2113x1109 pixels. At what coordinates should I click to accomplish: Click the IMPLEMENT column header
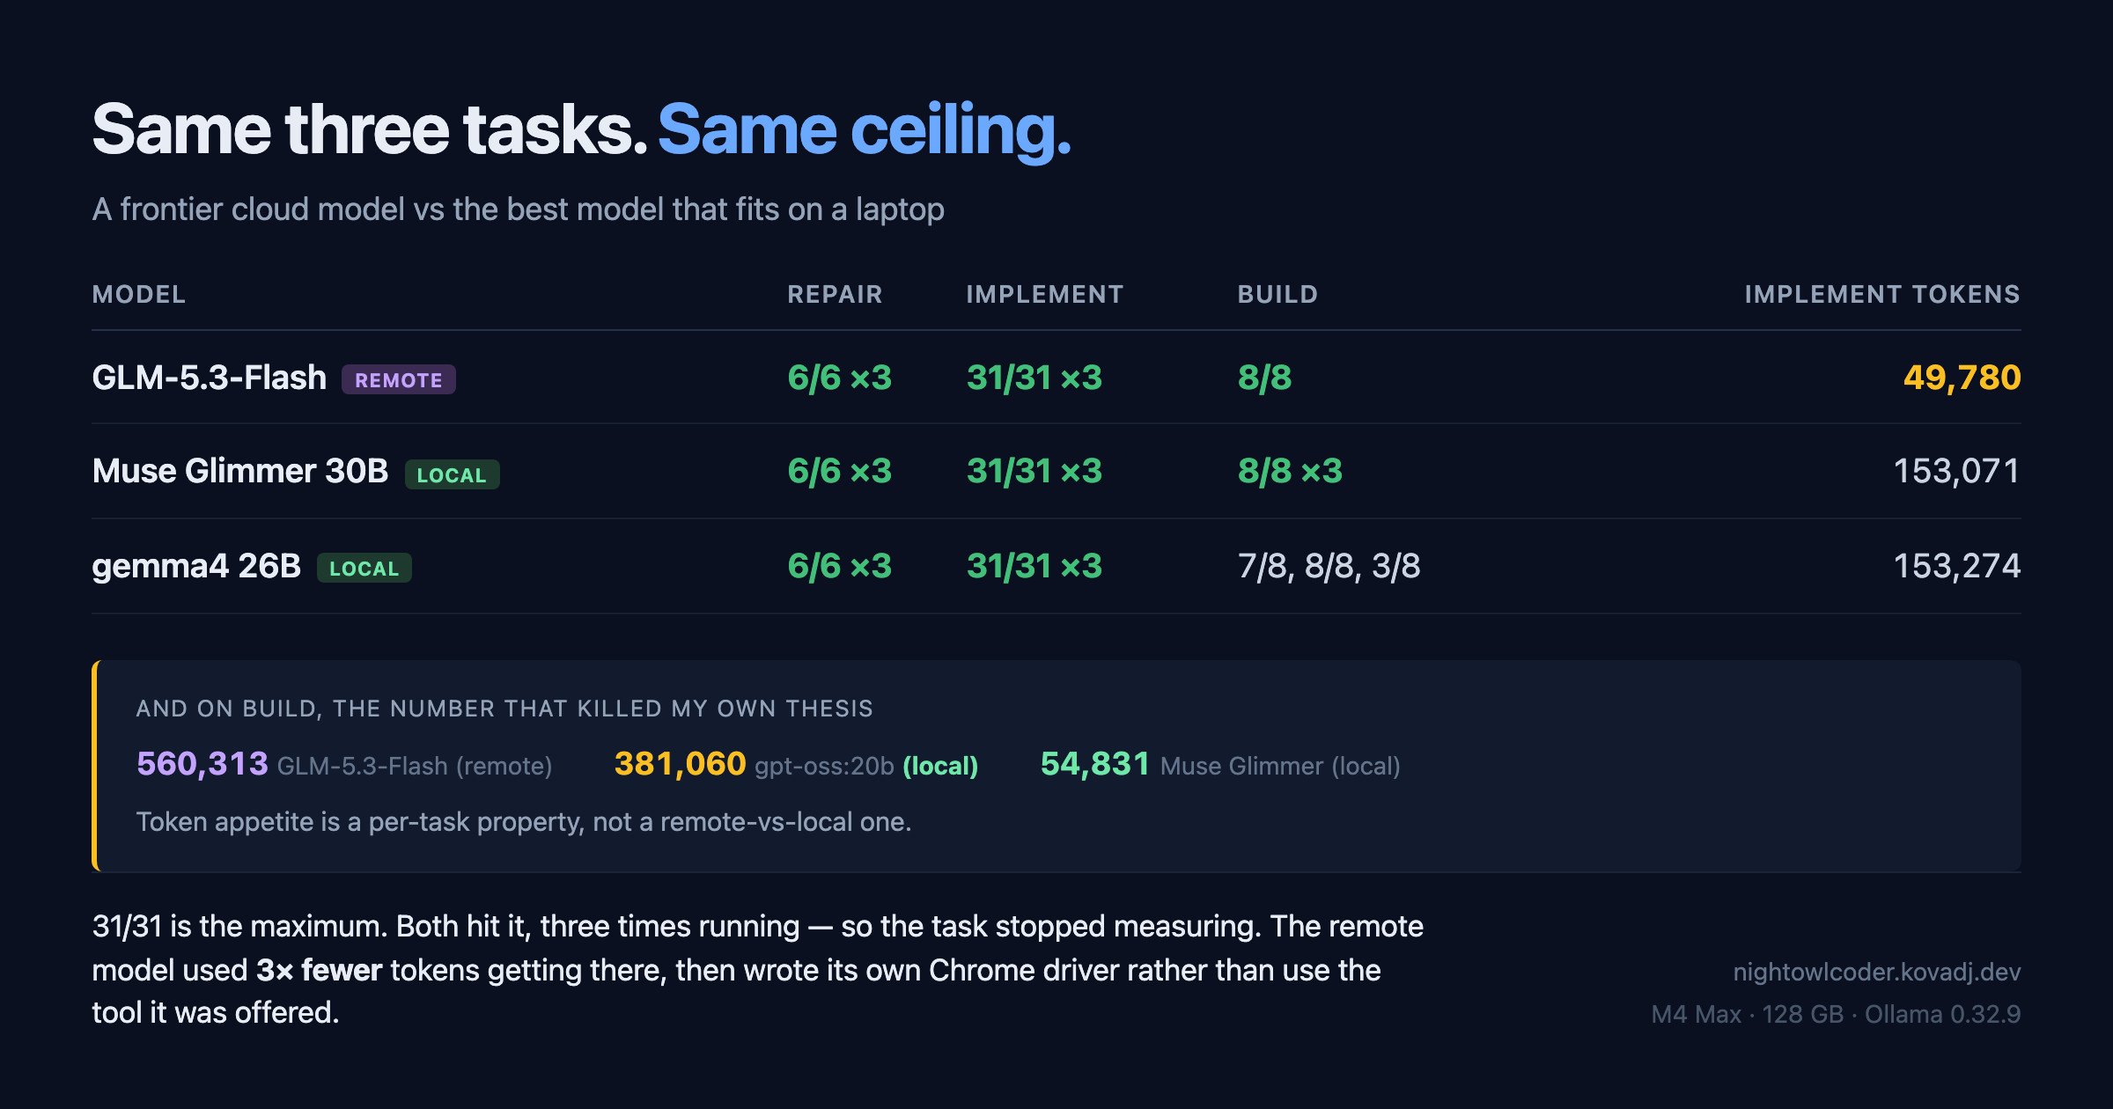[1045, 294]
